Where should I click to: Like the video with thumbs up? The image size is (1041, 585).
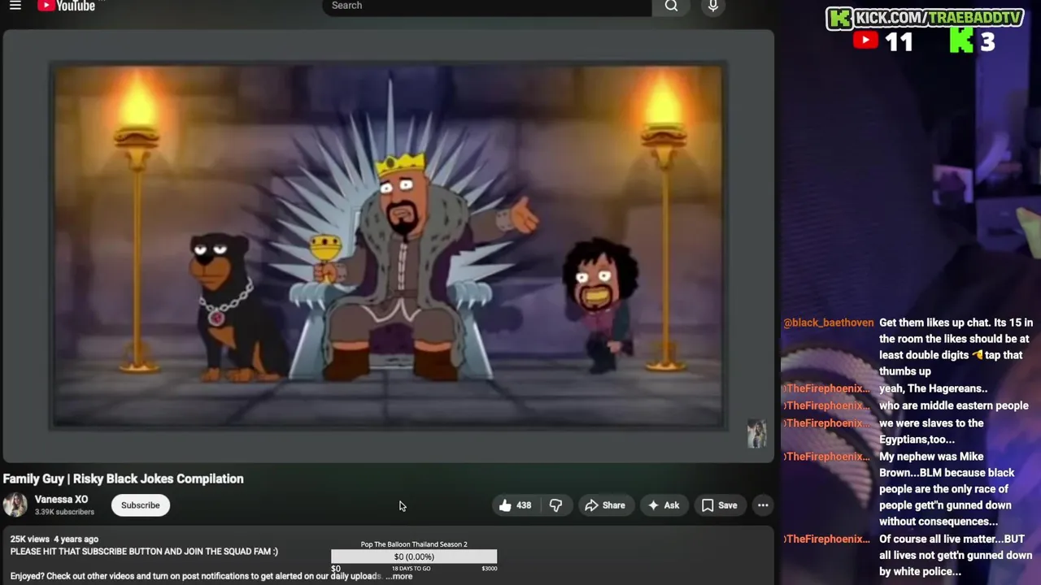515,505
